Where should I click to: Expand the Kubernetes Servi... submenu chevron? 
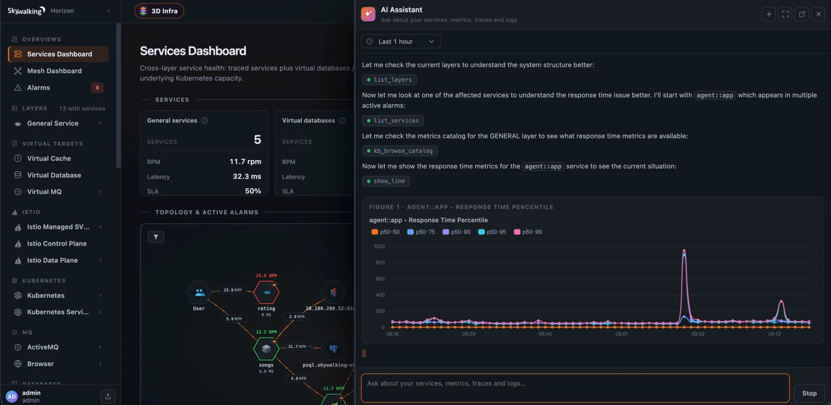(100, 312)
